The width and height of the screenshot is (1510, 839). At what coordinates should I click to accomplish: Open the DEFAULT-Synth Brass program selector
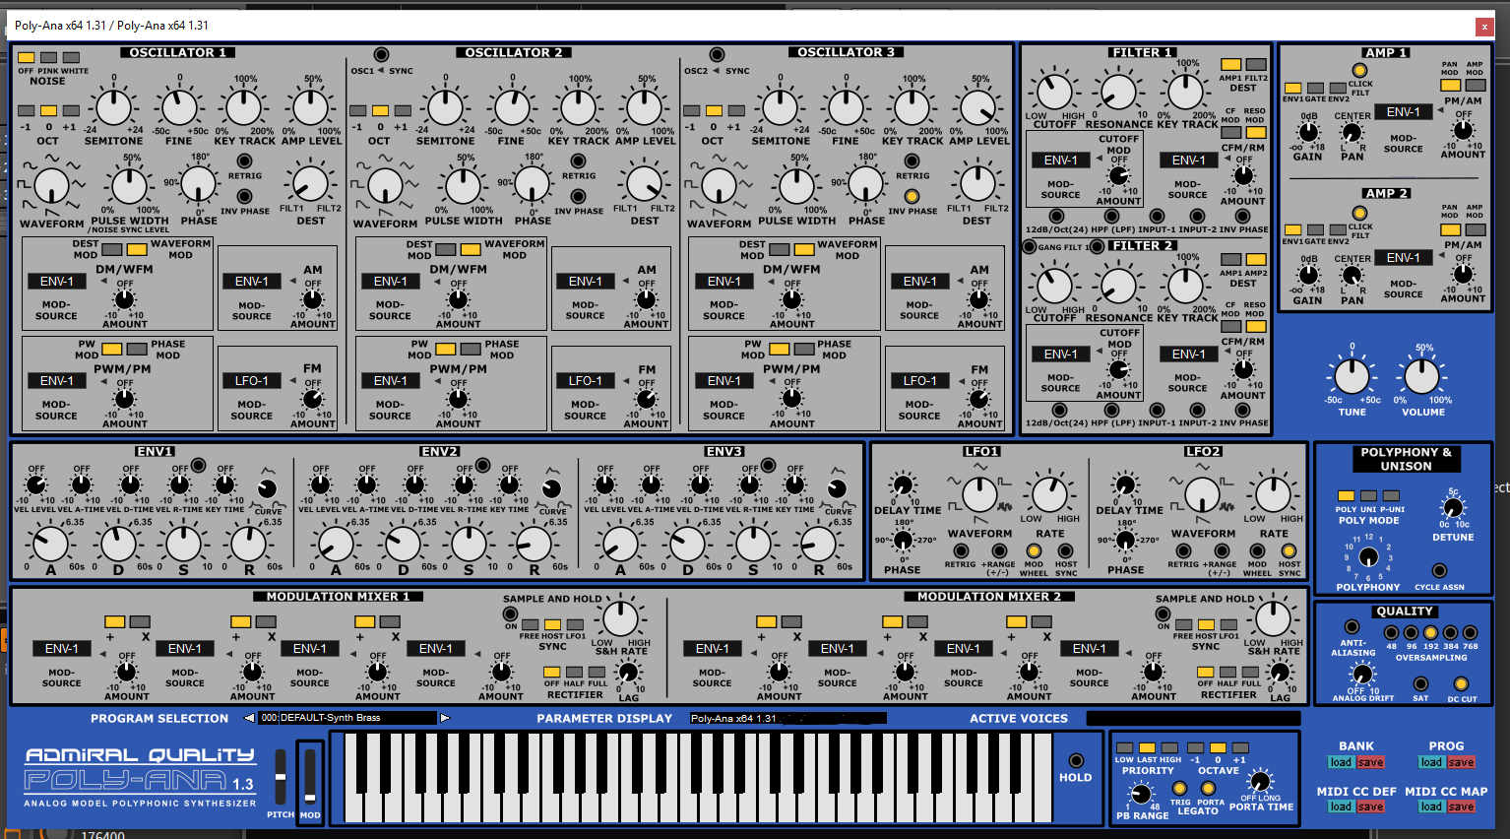click(x=346, y=718)
